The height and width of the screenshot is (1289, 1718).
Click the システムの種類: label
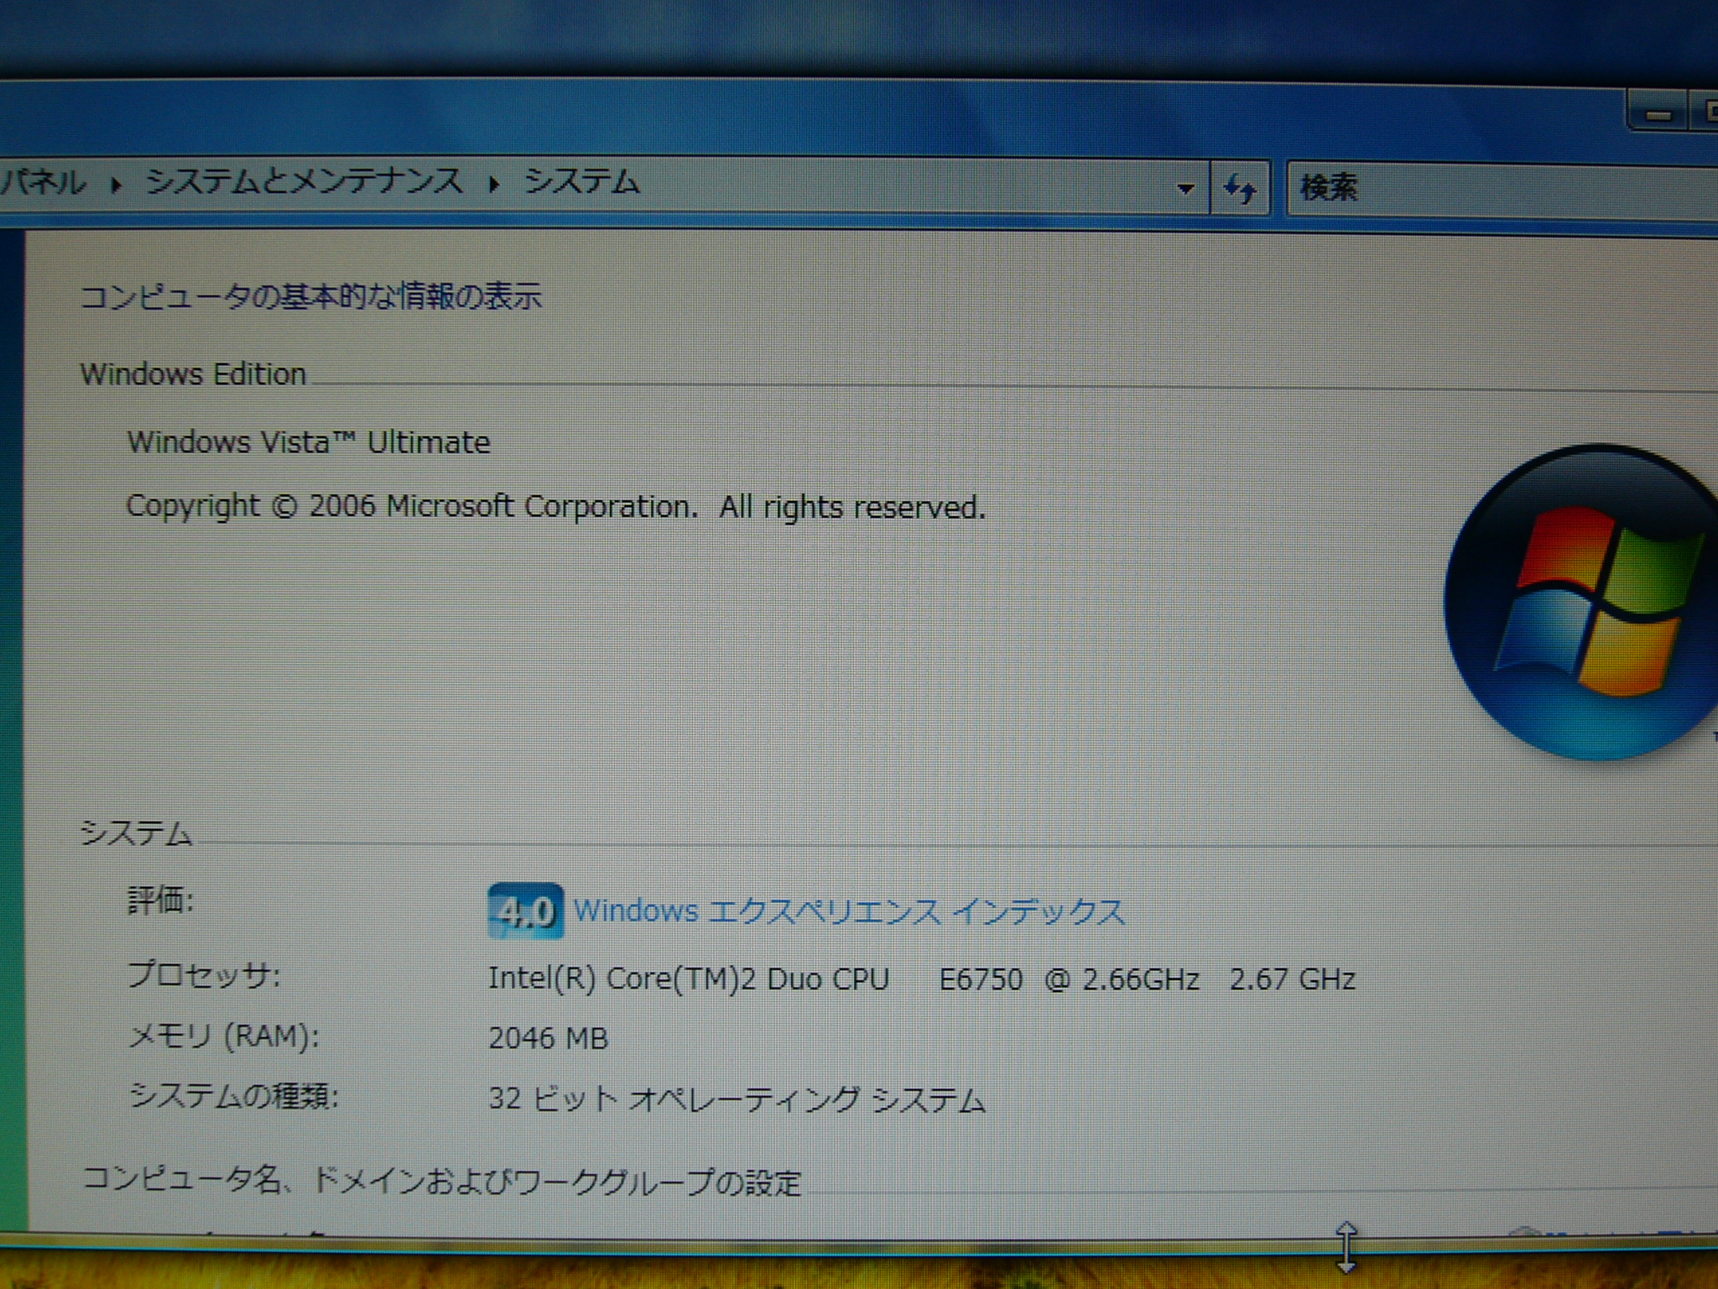[x=233, y=1096]
